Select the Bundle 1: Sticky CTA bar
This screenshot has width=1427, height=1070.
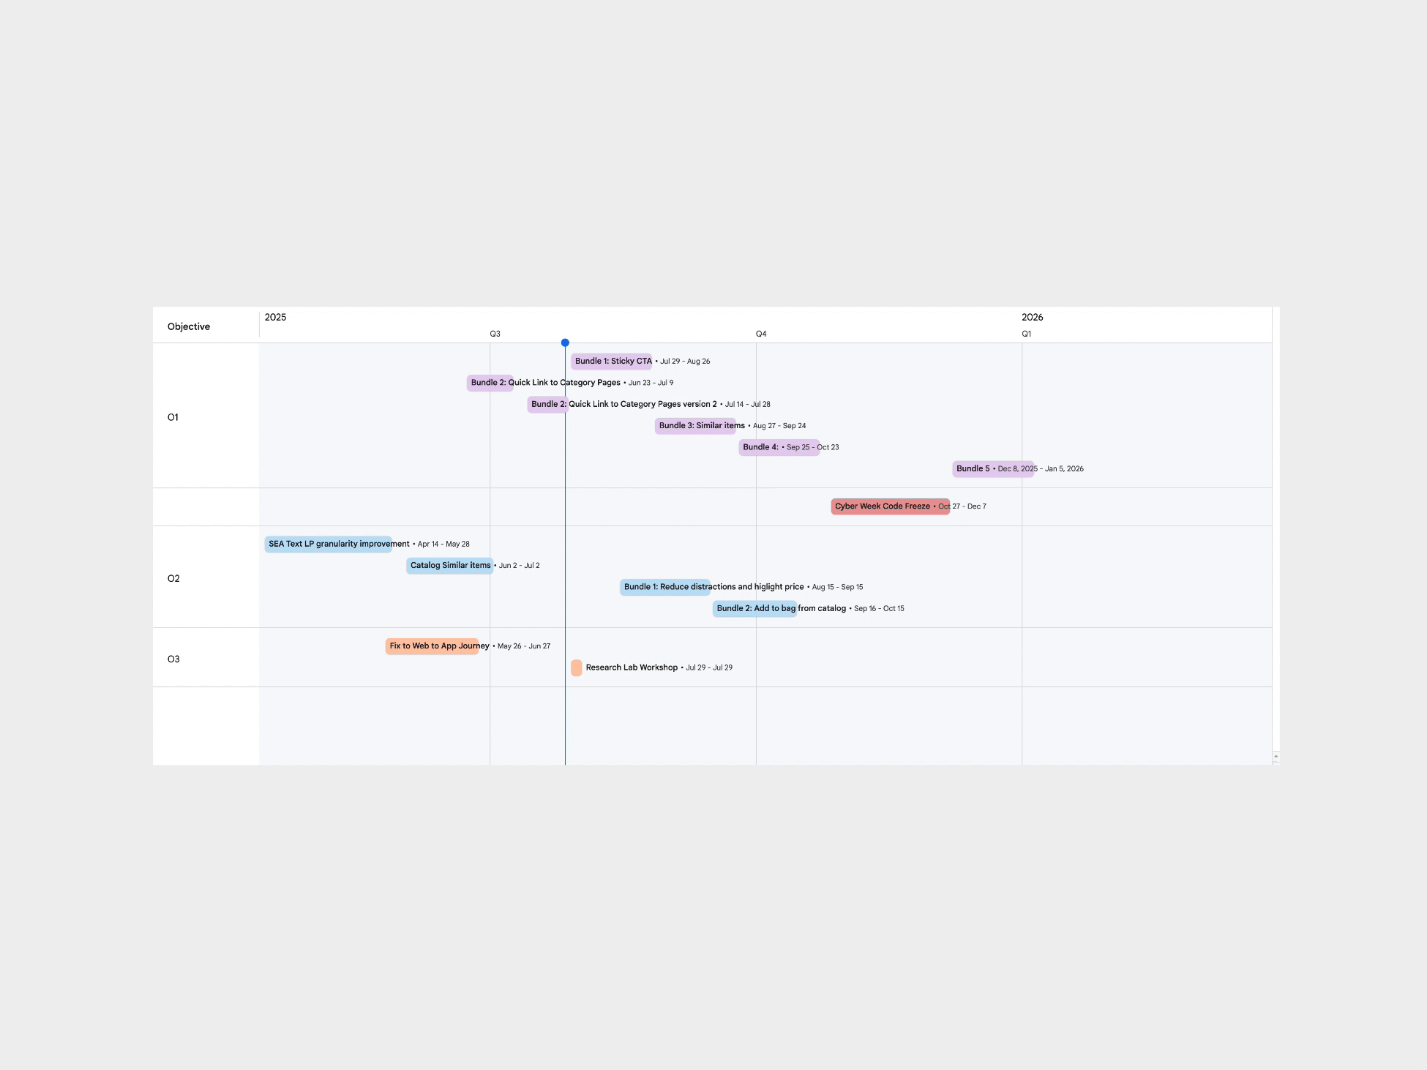[611, 362]
